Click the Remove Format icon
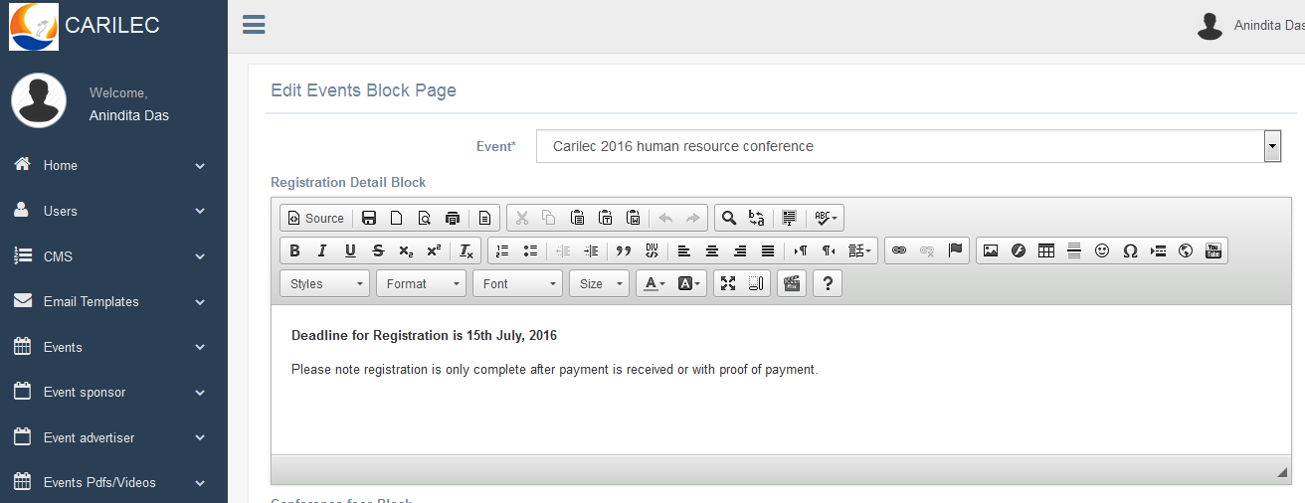 click(x=466, y=251)
